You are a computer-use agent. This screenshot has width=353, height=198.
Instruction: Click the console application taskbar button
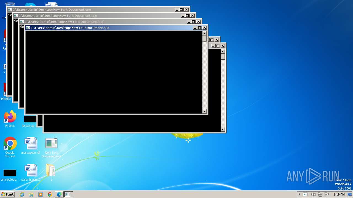pos(68,194)
